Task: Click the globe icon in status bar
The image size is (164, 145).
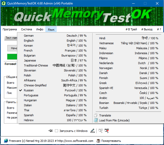Action: pyautogui.click(x=6, y=141)
